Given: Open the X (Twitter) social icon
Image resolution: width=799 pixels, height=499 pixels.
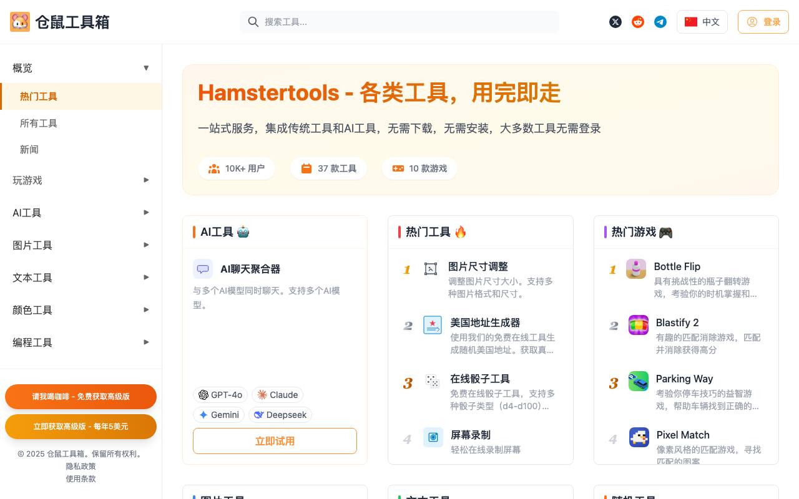Looking at the screenshot, I should click(615, 22).
